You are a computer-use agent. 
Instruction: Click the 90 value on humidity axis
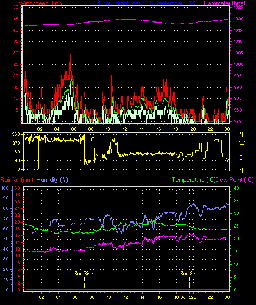[6, 198]
